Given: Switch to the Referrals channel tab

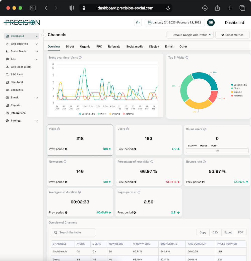Looking at the screenshot, I should click(x=114, y=47).
